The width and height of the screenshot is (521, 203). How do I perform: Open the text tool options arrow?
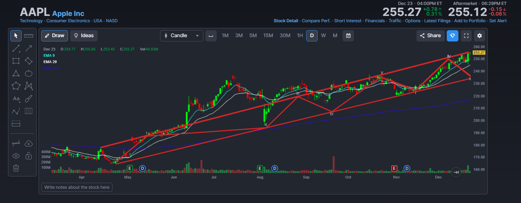20,102
